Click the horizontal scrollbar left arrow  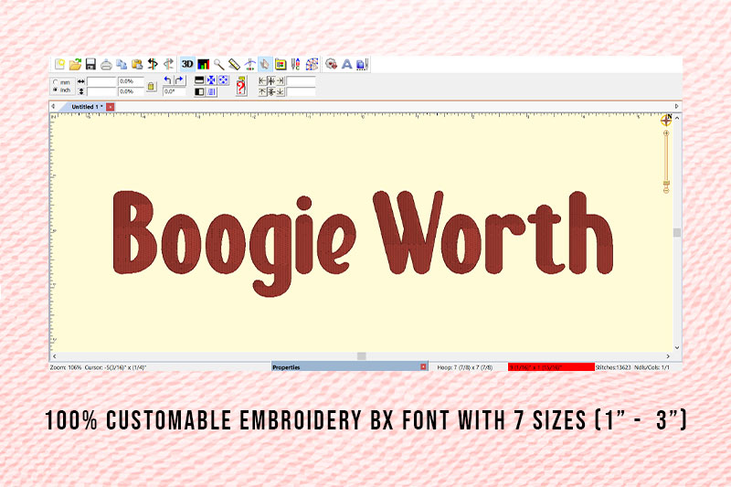click(55, 356)
